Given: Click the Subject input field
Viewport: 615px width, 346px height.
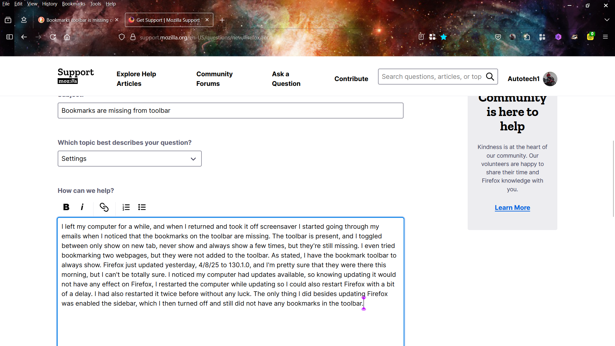Looking at the screenshot, I should click(x=230, y=111).
